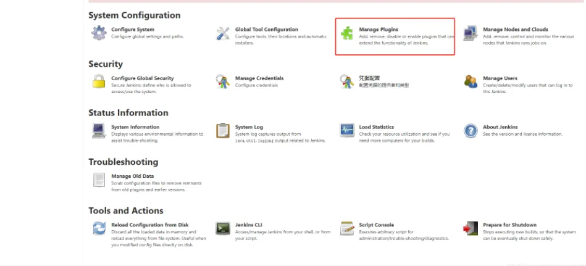The width and height of the screenshot is (586, 266).
Task: Click the Tools and Actions section heading
Action: (126, 210)
